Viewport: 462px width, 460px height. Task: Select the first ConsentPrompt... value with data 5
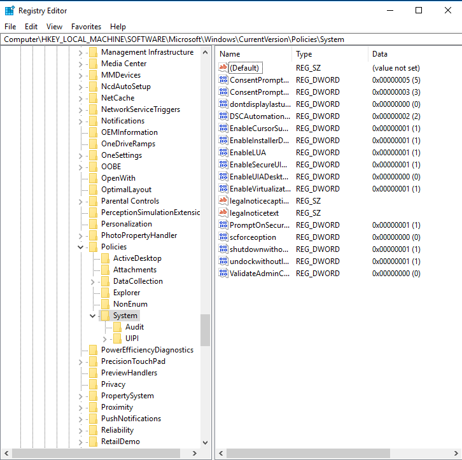coord(259,80)
